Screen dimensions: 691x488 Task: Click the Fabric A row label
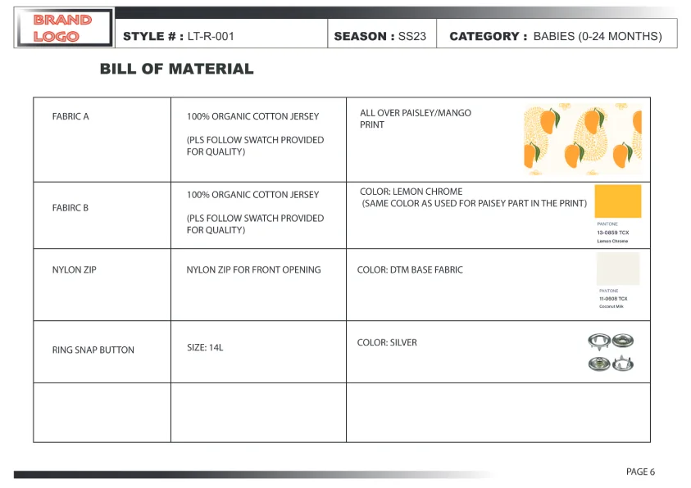click(x=70, y=116)
